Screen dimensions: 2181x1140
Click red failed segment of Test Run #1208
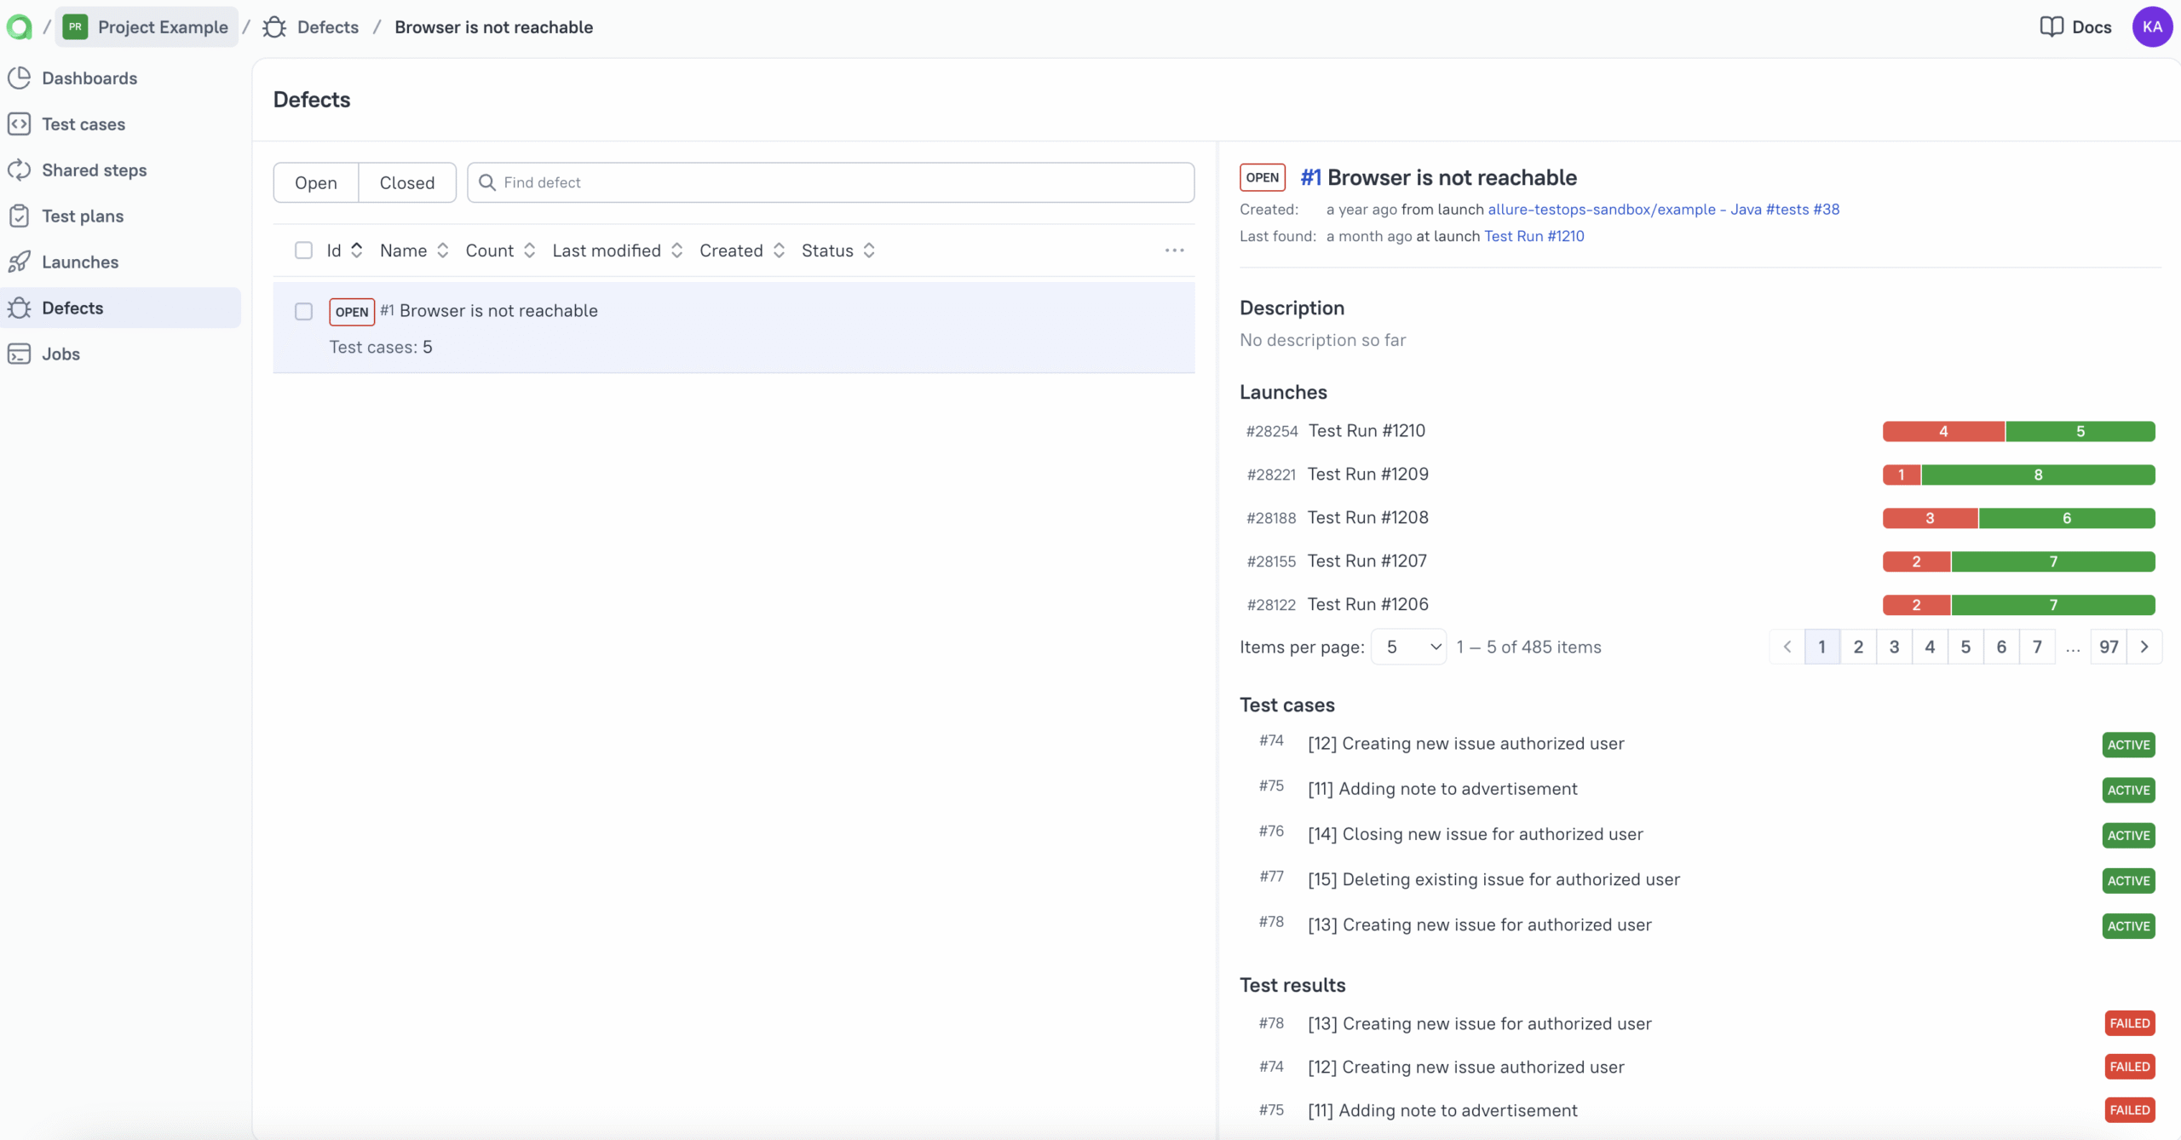pos(1930,518)
